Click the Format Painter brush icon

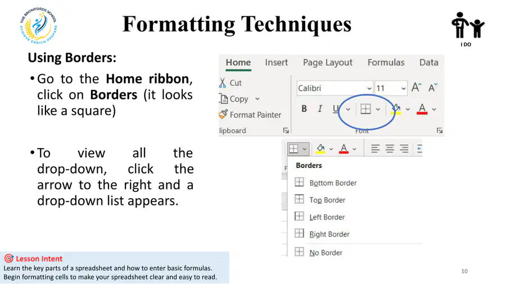(223, 114)
